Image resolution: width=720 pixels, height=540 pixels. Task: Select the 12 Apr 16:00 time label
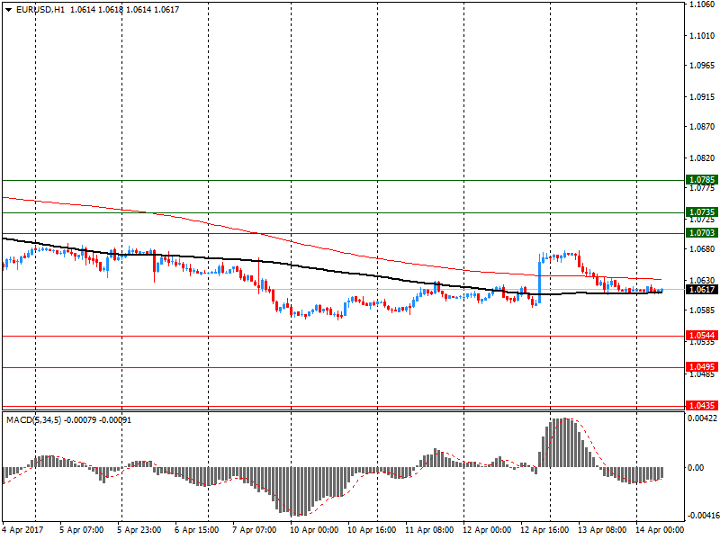coord(544,530)
